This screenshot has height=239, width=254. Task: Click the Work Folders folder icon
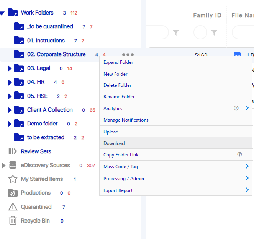pos(13,13)
